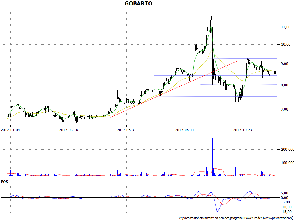The width and height of the screenshot is (295, 221).
Task: Select the 2017-05-31 date label
Action: 126,130
